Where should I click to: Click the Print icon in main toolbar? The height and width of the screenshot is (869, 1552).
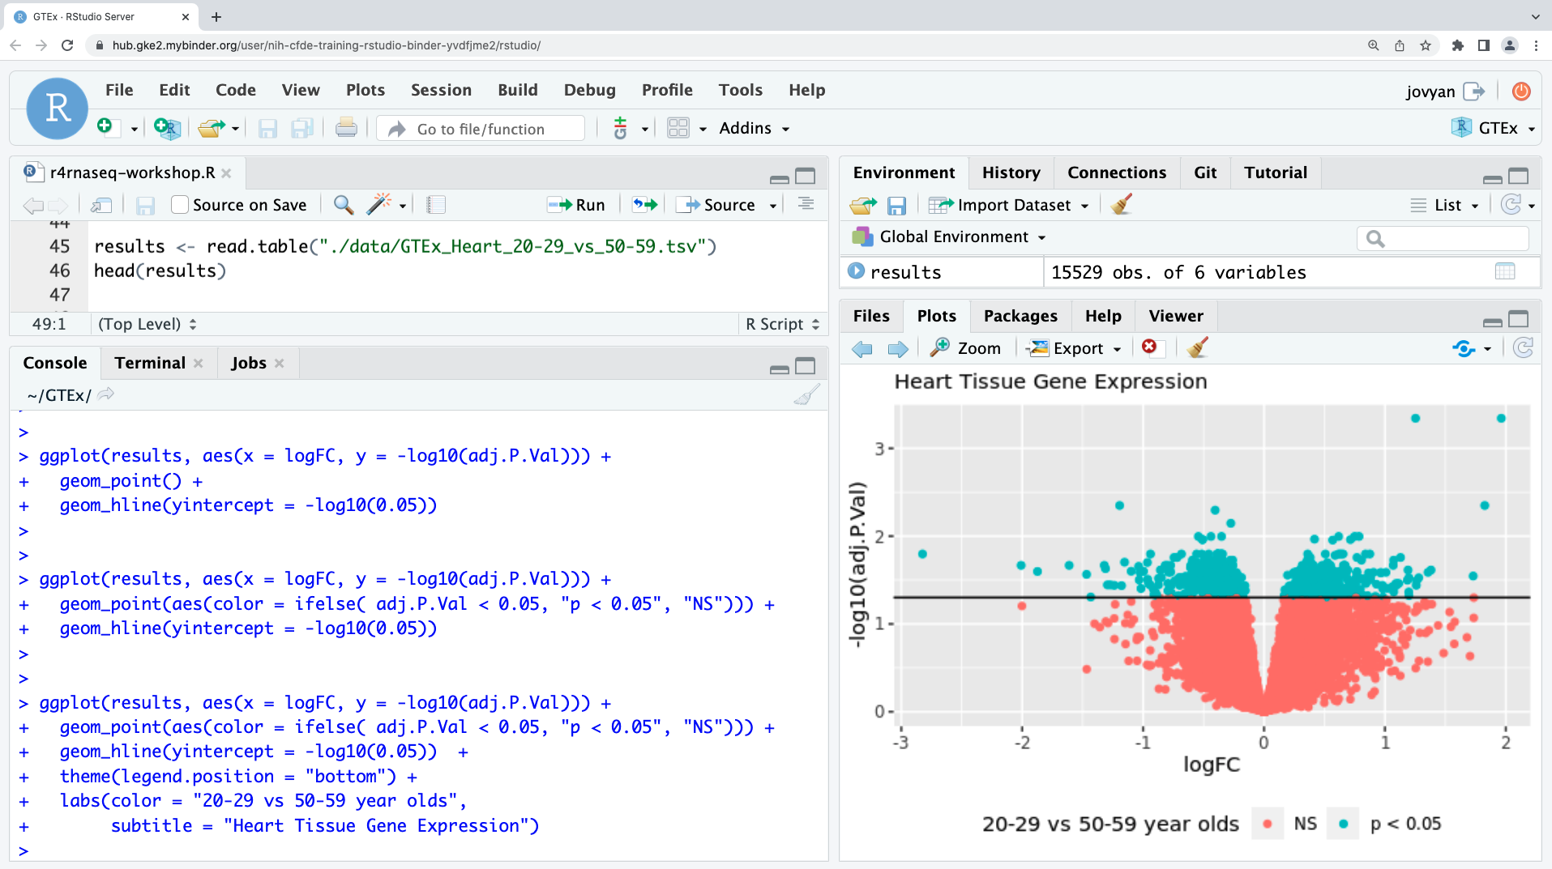(346, 128)
